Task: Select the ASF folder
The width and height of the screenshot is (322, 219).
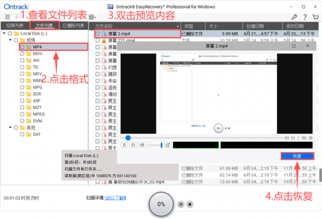Action: pyautogui.click(x=37, y=101)
